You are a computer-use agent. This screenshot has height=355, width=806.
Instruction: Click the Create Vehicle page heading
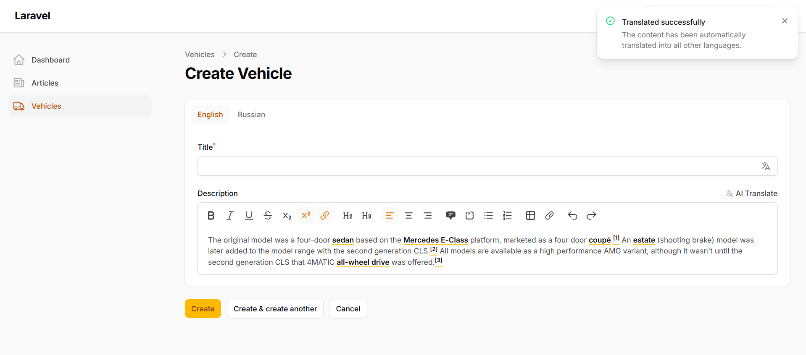[238, 73]
